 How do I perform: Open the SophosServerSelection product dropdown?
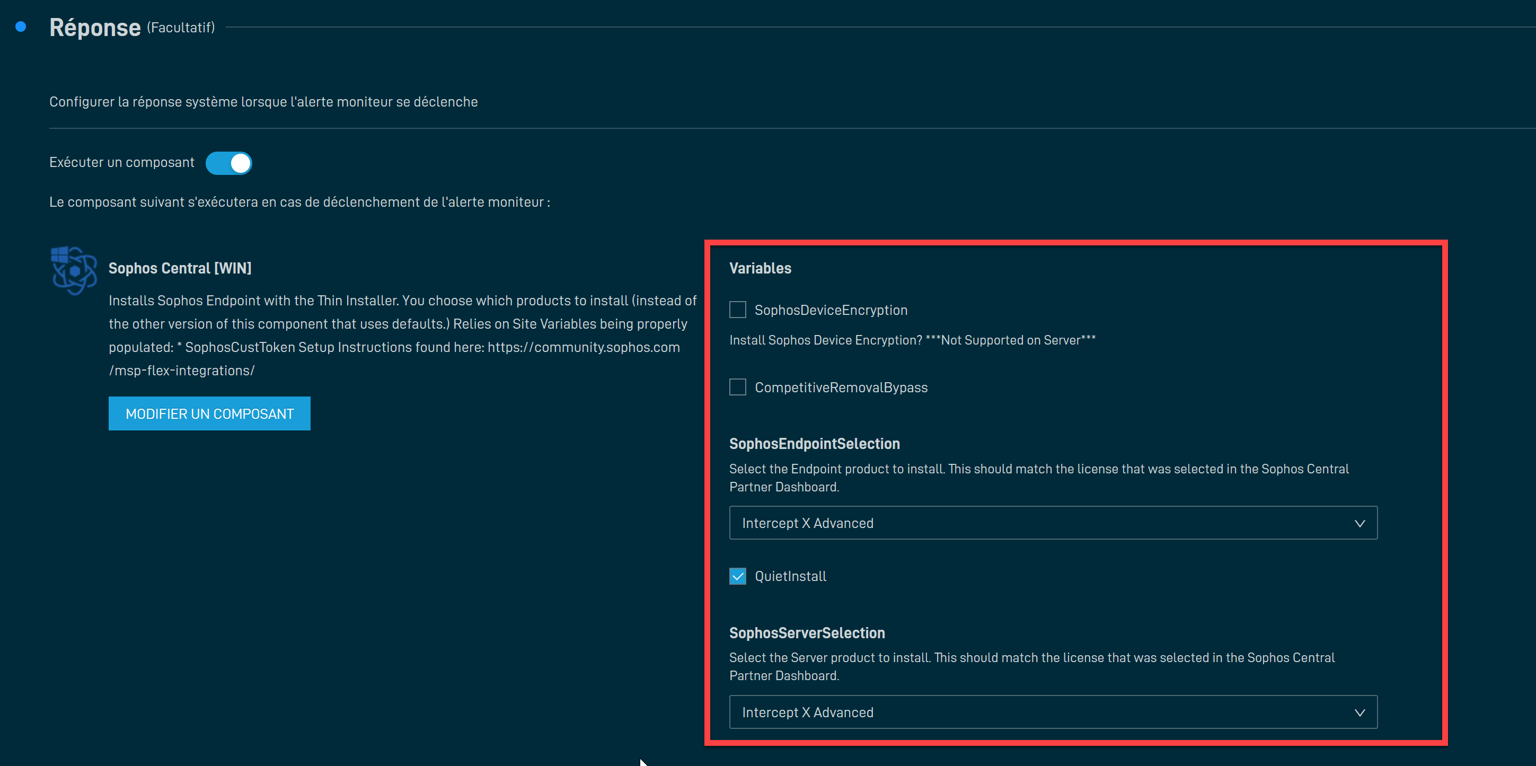(1053, 712)
